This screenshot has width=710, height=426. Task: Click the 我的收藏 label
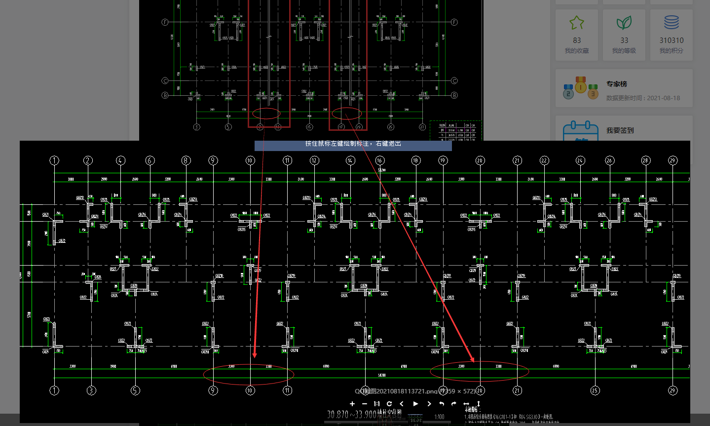[x=577, y=50]
